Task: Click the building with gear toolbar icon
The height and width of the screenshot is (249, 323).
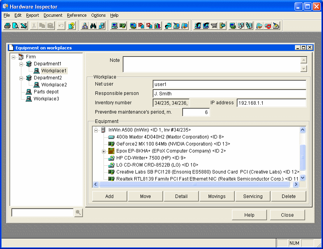Action: click(223, 26)
